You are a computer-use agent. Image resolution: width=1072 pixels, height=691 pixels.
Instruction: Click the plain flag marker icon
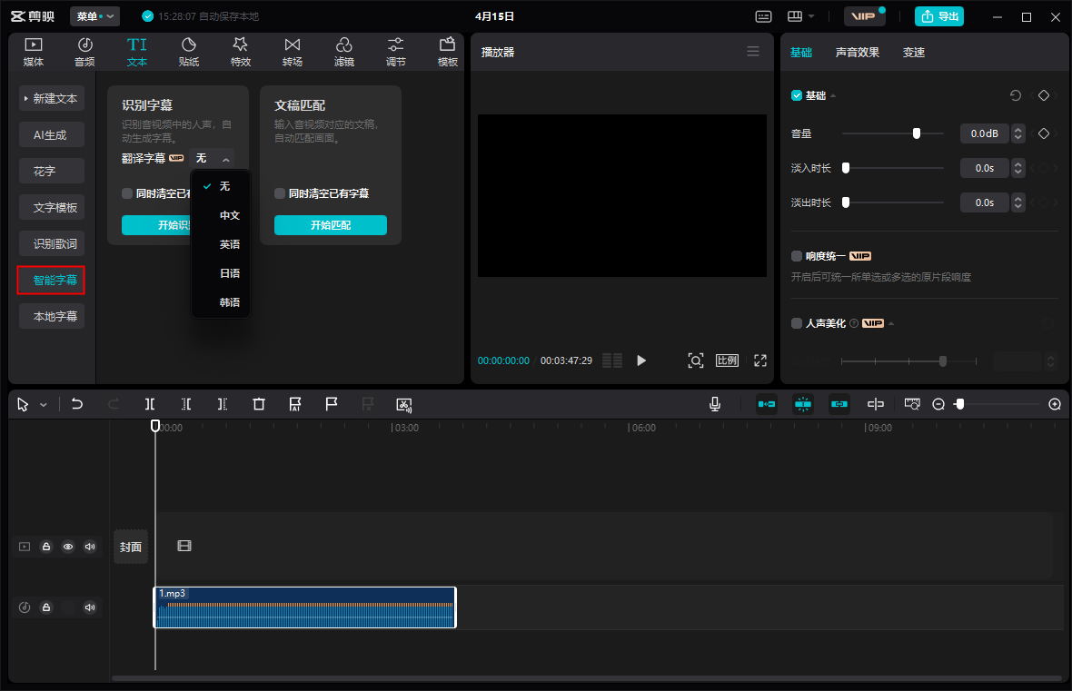332,405
